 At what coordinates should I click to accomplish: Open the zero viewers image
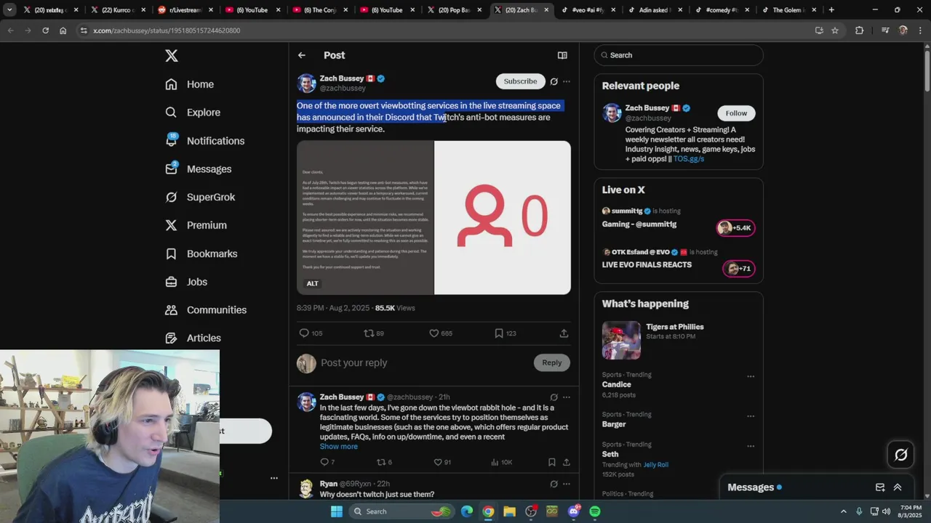503,218
